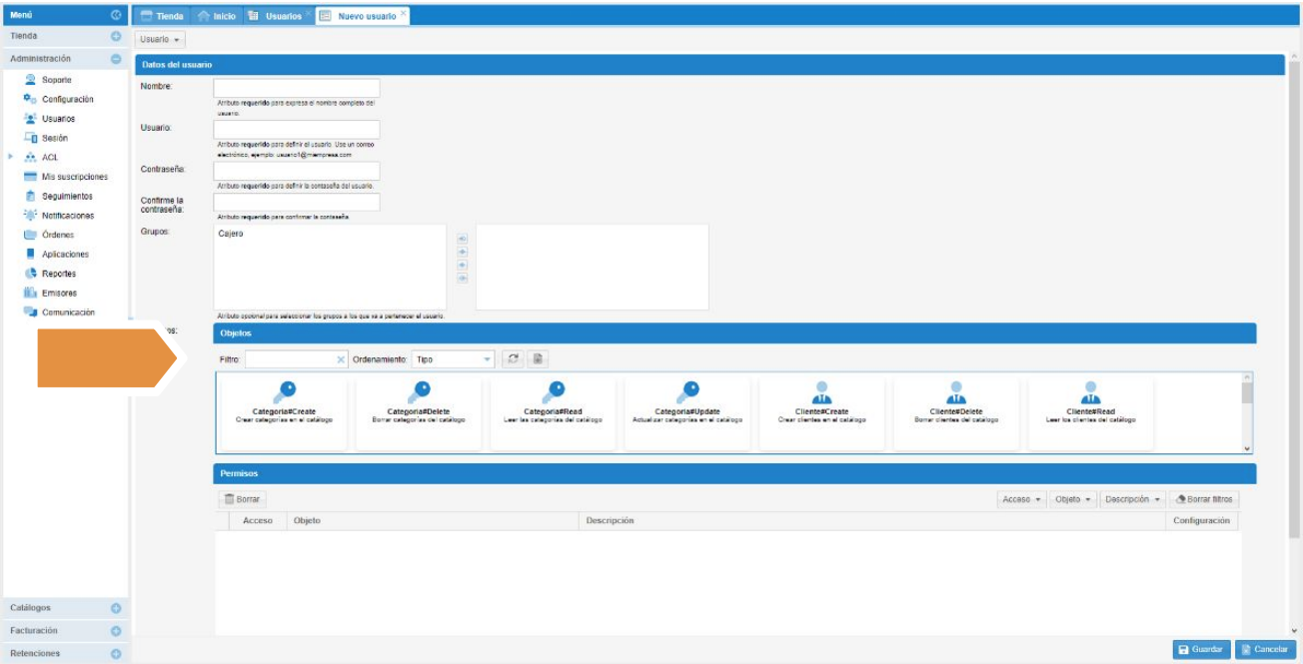Viewport: 1303px width, 664px height.
Task: Click the Guardar button
Action: (1201, 649)
